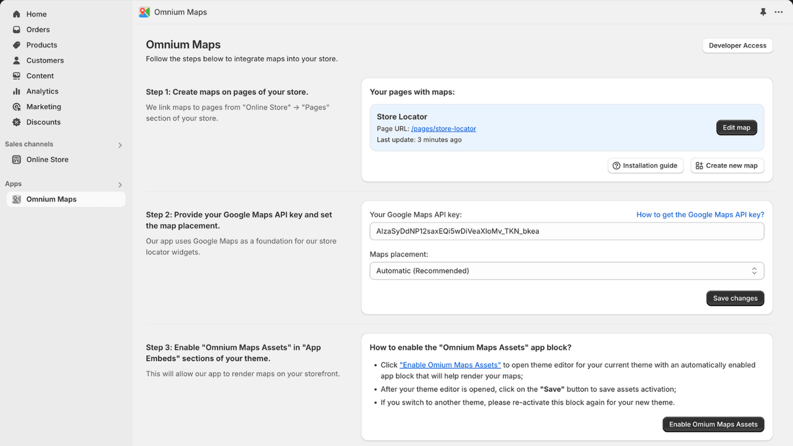Pin the app using the pin icon
This screenshot has height=446, width=793.
coord(763,12)
